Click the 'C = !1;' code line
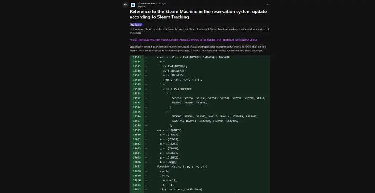The width and height of the screenshot is (375, 193). tap(168, 185)
